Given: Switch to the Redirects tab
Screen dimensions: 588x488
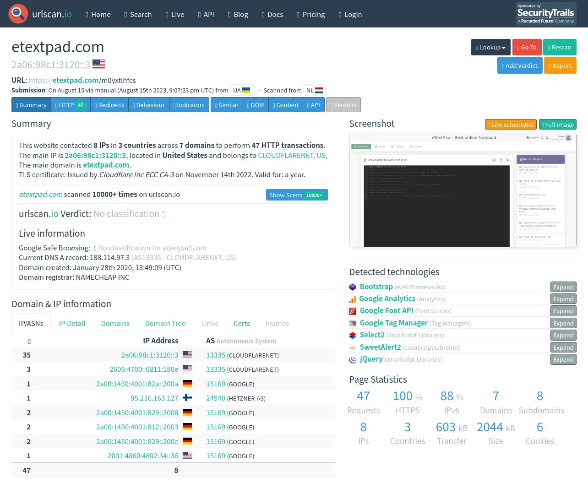Looking at the screenshot, I should point(109,105).
